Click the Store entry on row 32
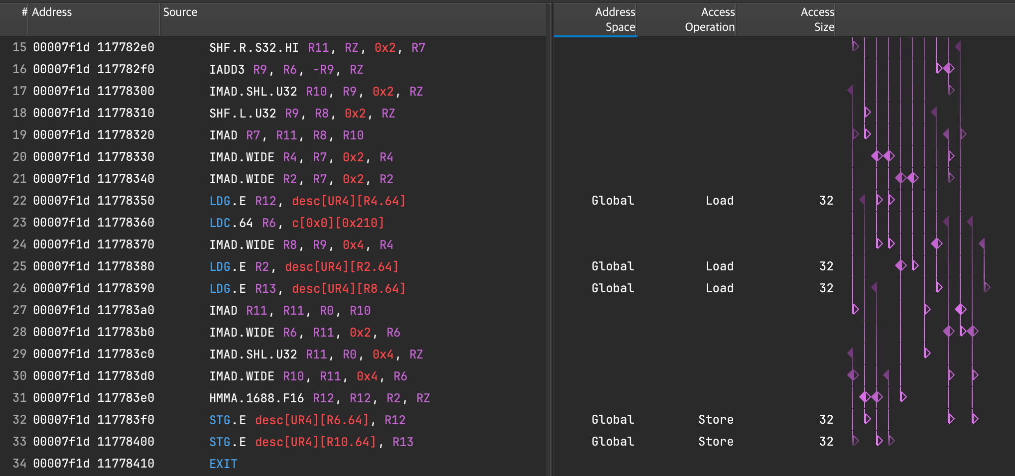 pos(716,419)
